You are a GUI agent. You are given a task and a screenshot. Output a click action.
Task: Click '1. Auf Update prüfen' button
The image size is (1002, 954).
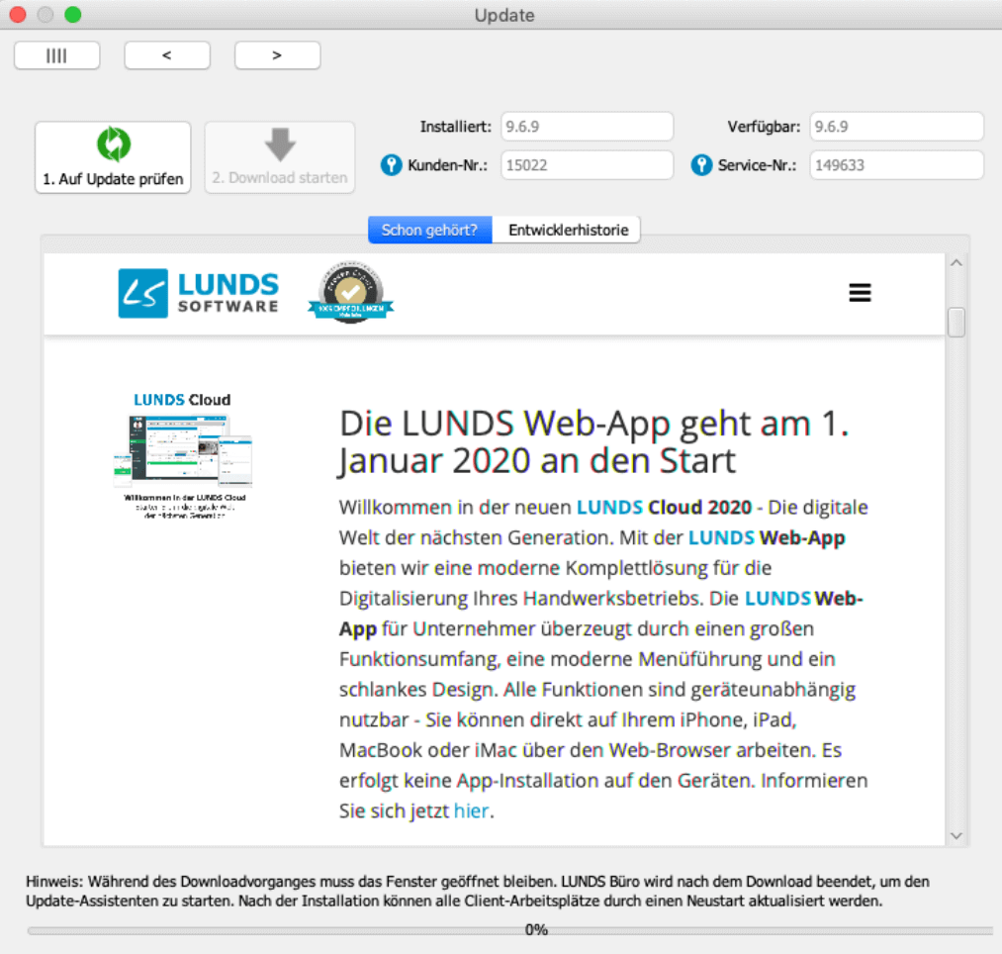point(113,157)
